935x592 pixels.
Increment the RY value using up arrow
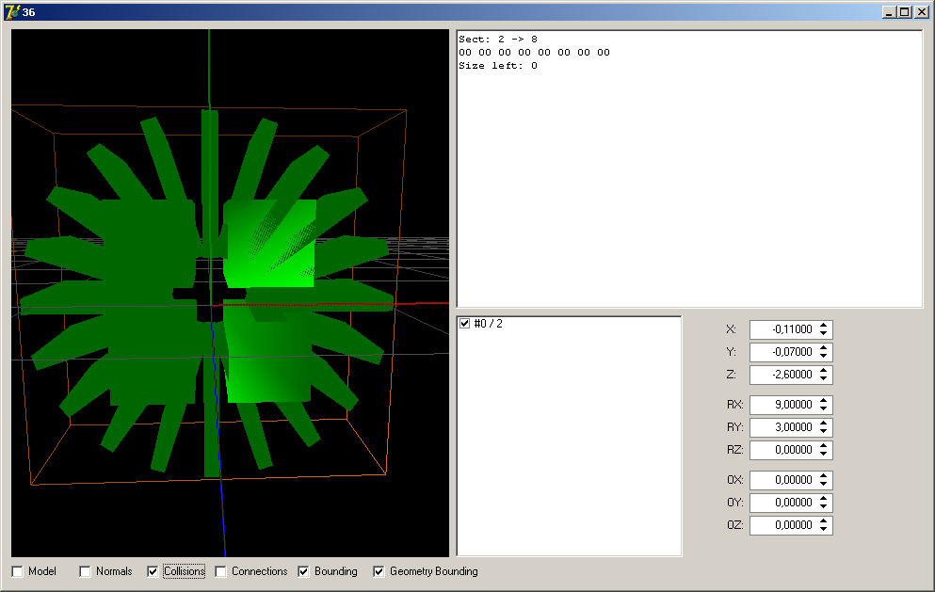824,424
